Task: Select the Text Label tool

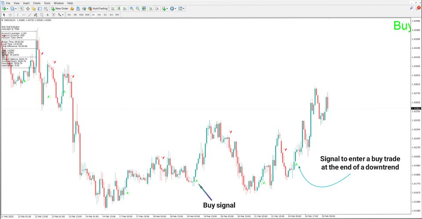Action: pyautogui.click(x=53, y=15)
